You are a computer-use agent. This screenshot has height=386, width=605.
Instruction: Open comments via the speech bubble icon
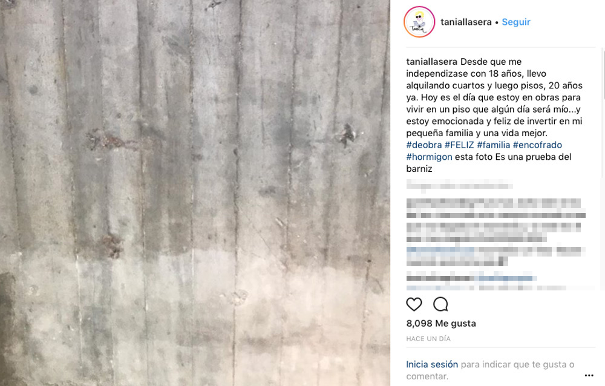pyautogui.click(x=440, y=304)
